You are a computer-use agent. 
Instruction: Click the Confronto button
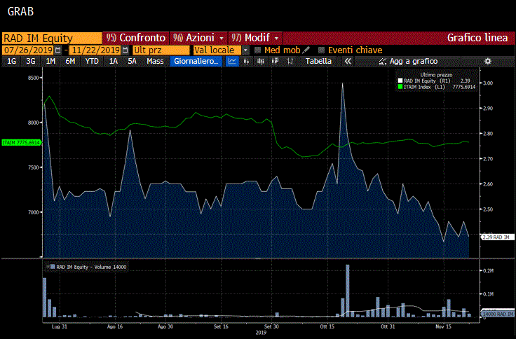(135, 38)
